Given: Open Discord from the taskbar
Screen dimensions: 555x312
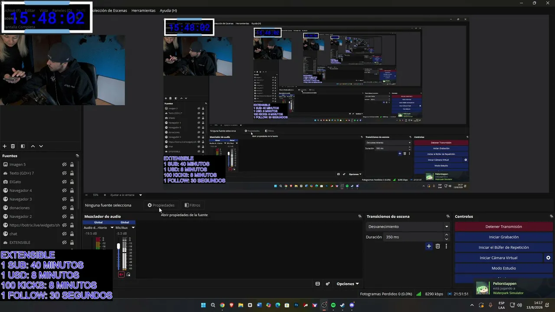Looking at the screenshot, I should (x=352, y=305).
